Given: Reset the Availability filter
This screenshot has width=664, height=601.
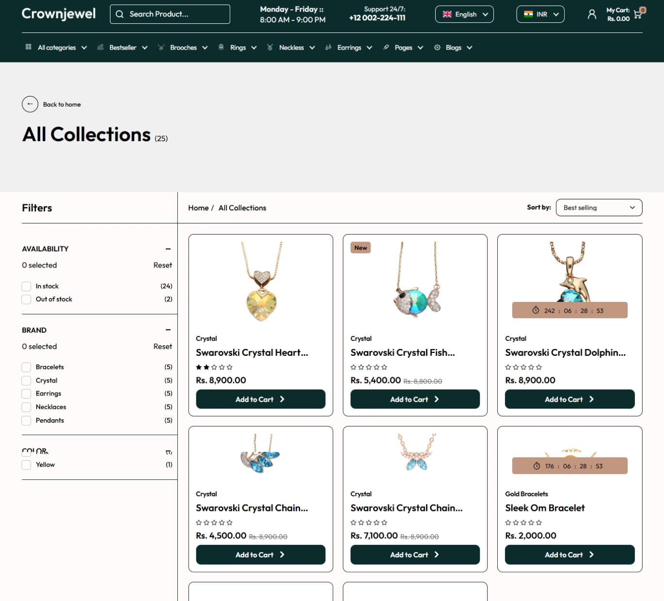Looking at the screenshot, I should point(163,265).
